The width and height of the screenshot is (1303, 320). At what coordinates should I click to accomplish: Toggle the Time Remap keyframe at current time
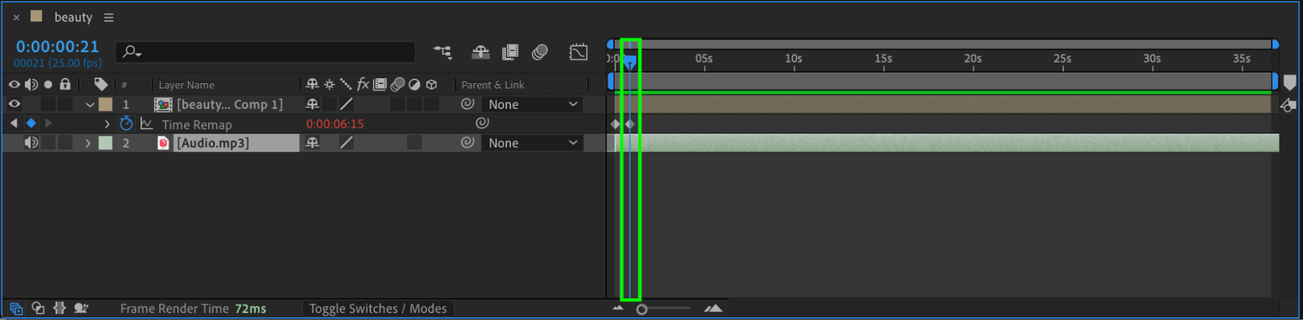[31, 123]
